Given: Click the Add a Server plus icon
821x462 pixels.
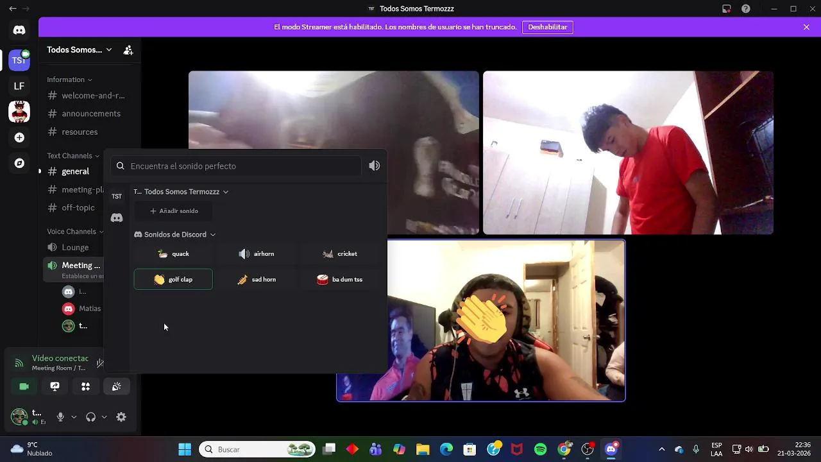Looking at the screenshot, I should [x=19, y=137].
